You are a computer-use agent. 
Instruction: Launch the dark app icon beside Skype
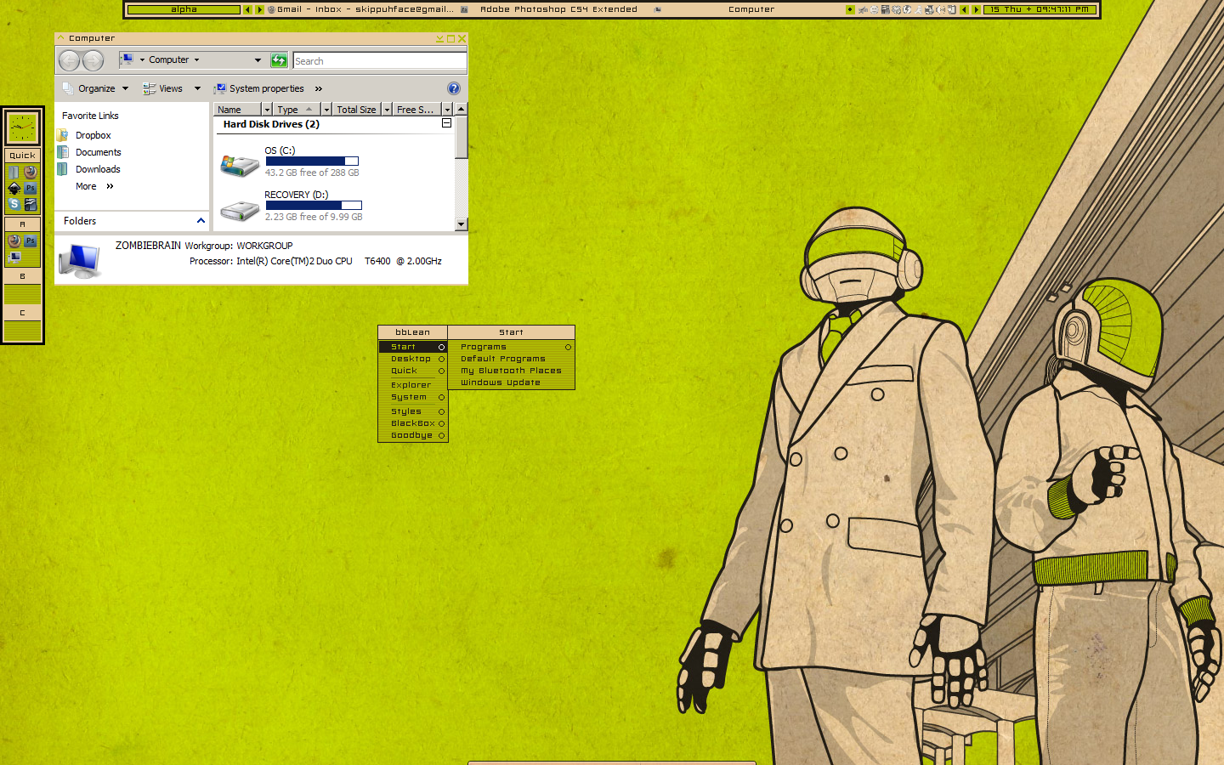coord(31,204)
